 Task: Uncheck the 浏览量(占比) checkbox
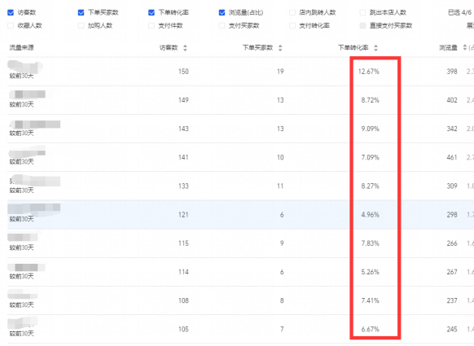point(222,12)
